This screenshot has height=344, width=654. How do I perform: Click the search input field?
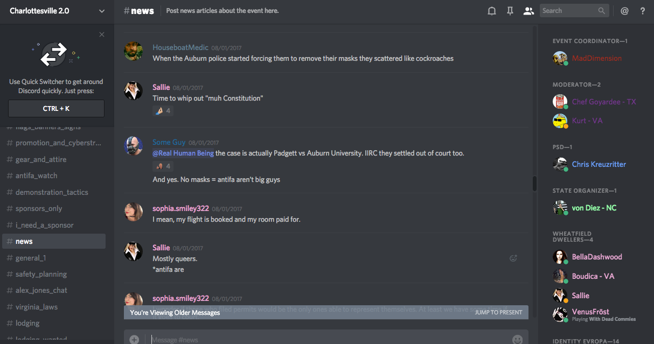pyautogui.click(x=568, y=11)
